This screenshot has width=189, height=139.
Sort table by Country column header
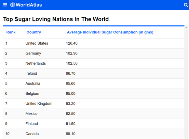click(x=34, y=32)
